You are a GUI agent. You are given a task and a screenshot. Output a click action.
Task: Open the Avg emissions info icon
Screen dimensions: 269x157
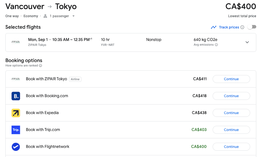[216, 45]
